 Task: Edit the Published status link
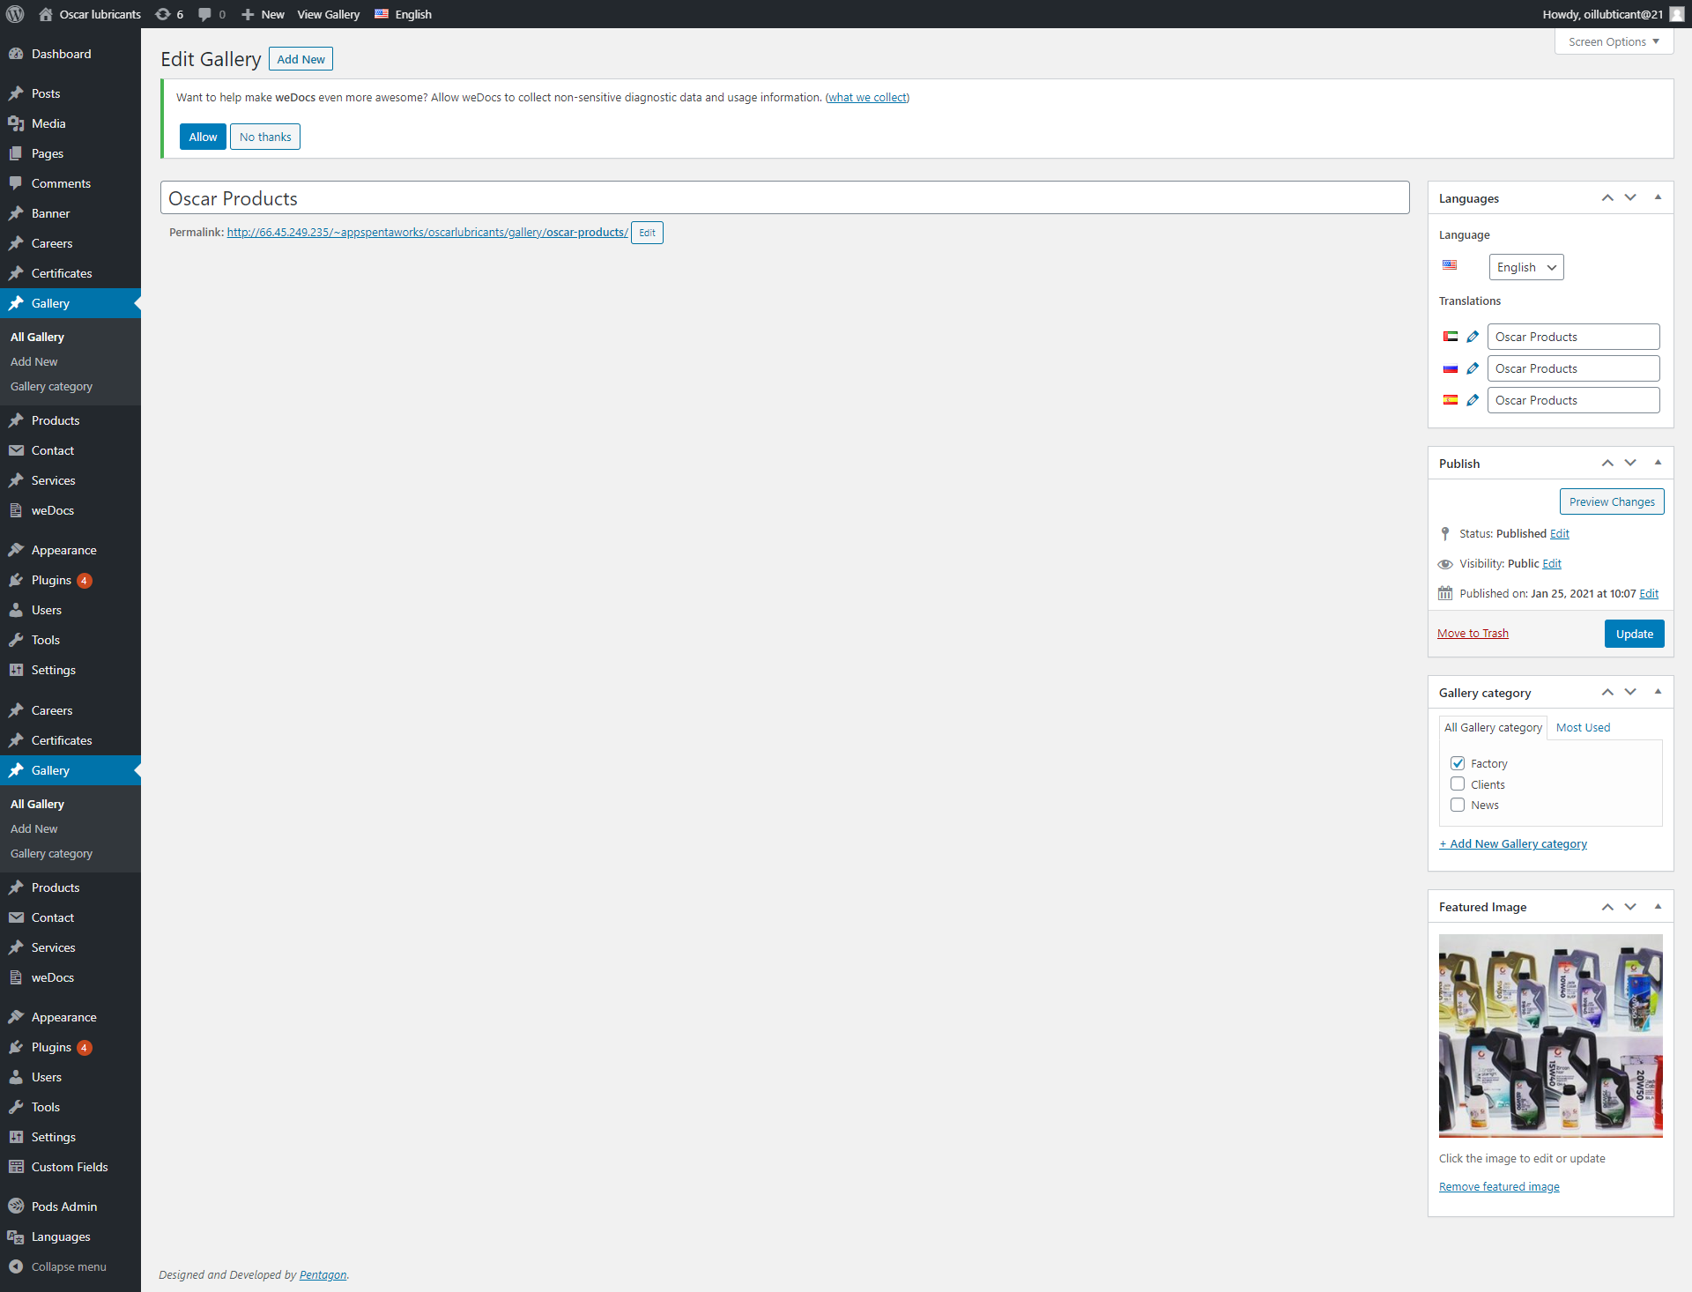coord(1560,533)
